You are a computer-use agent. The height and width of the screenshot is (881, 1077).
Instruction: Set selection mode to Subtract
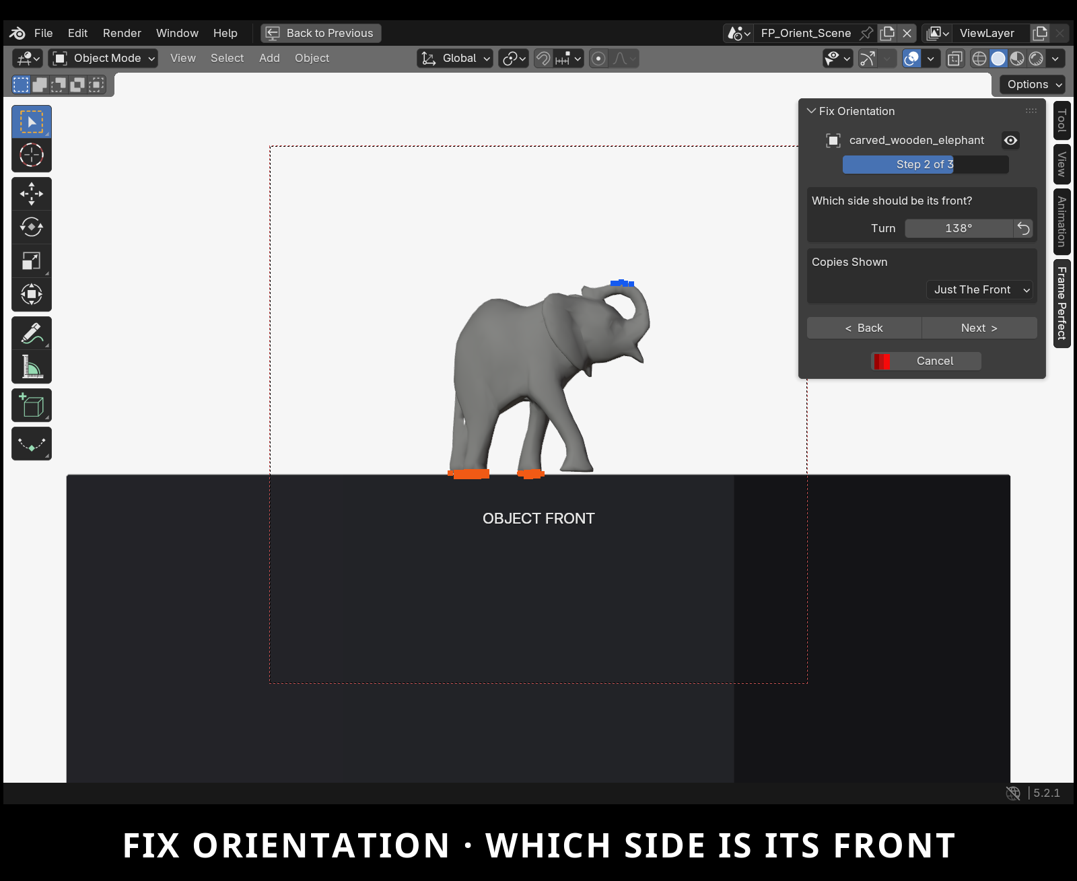click(59, 84)
